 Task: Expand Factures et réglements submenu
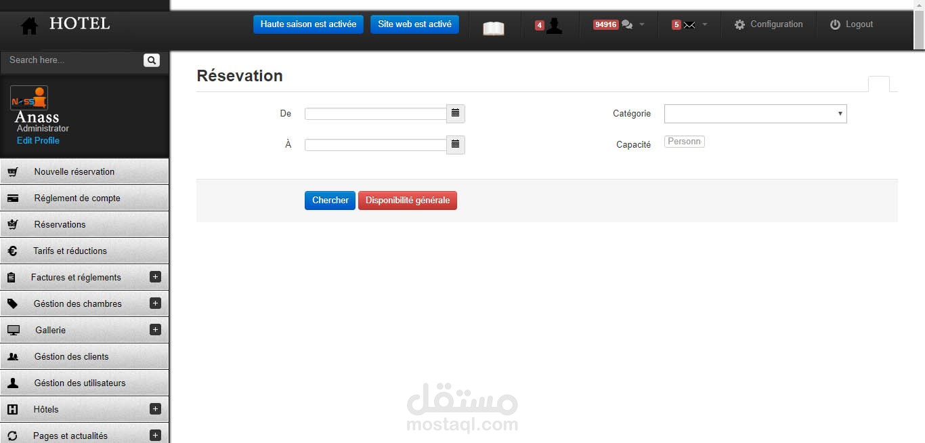[x=155, y=276]
